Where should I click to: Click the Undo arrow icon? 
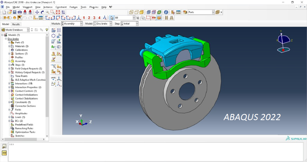(25, 18)
